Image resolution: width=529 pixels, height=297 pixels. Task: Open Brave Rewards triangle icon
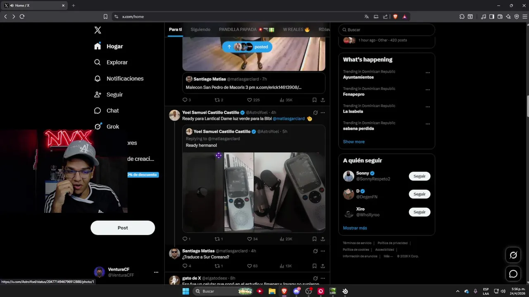click(405, 16)
